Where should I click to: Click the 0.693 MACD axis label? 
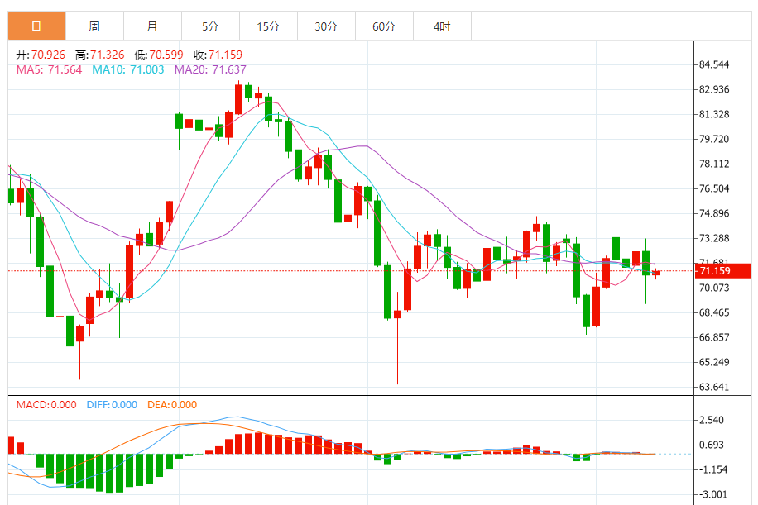pos(712,445)
